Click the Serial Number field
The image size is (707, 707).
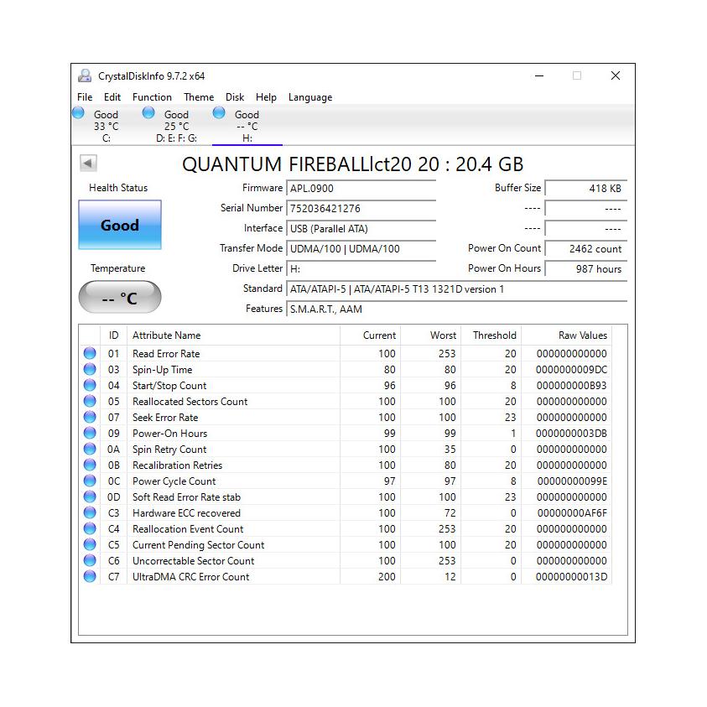coord(361,209)
